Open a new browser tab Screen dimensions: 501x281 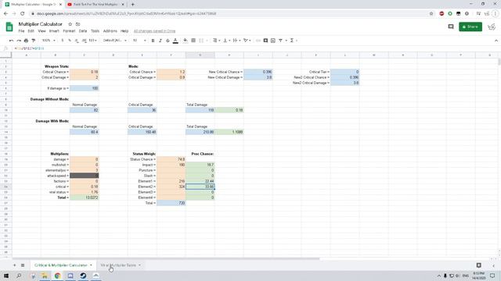132,5
